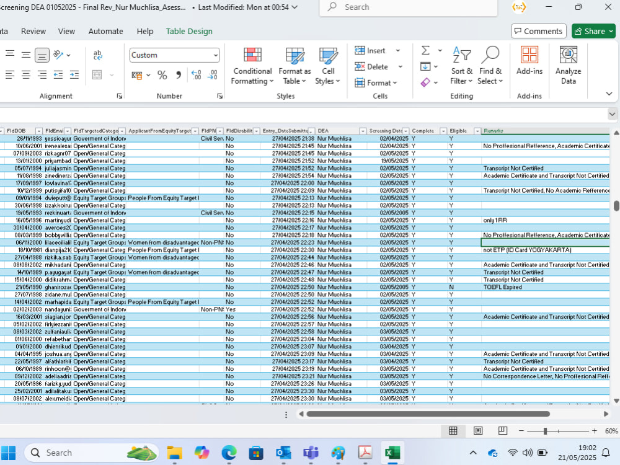
Task: Click the Orientation text rotation icon
Action: 58,55
